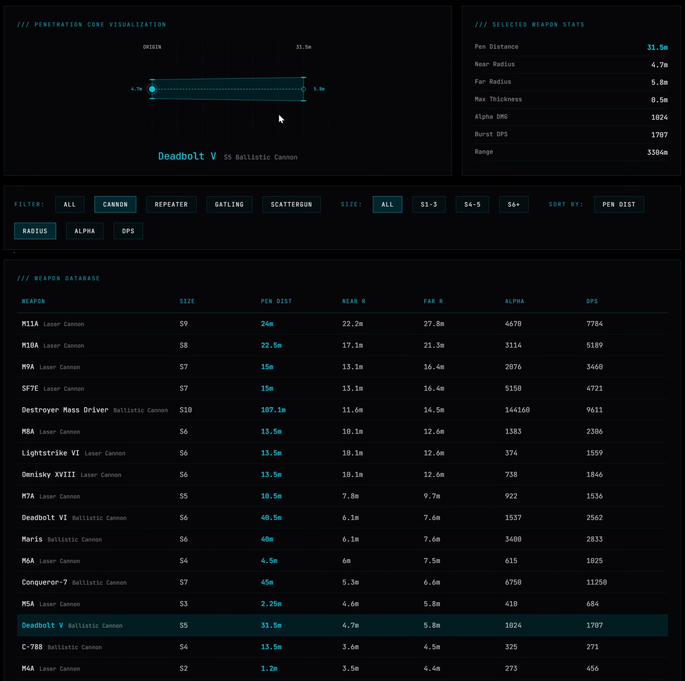Select the Omnisky XVIII row
The image size is (685, 681).
point(342,474)
